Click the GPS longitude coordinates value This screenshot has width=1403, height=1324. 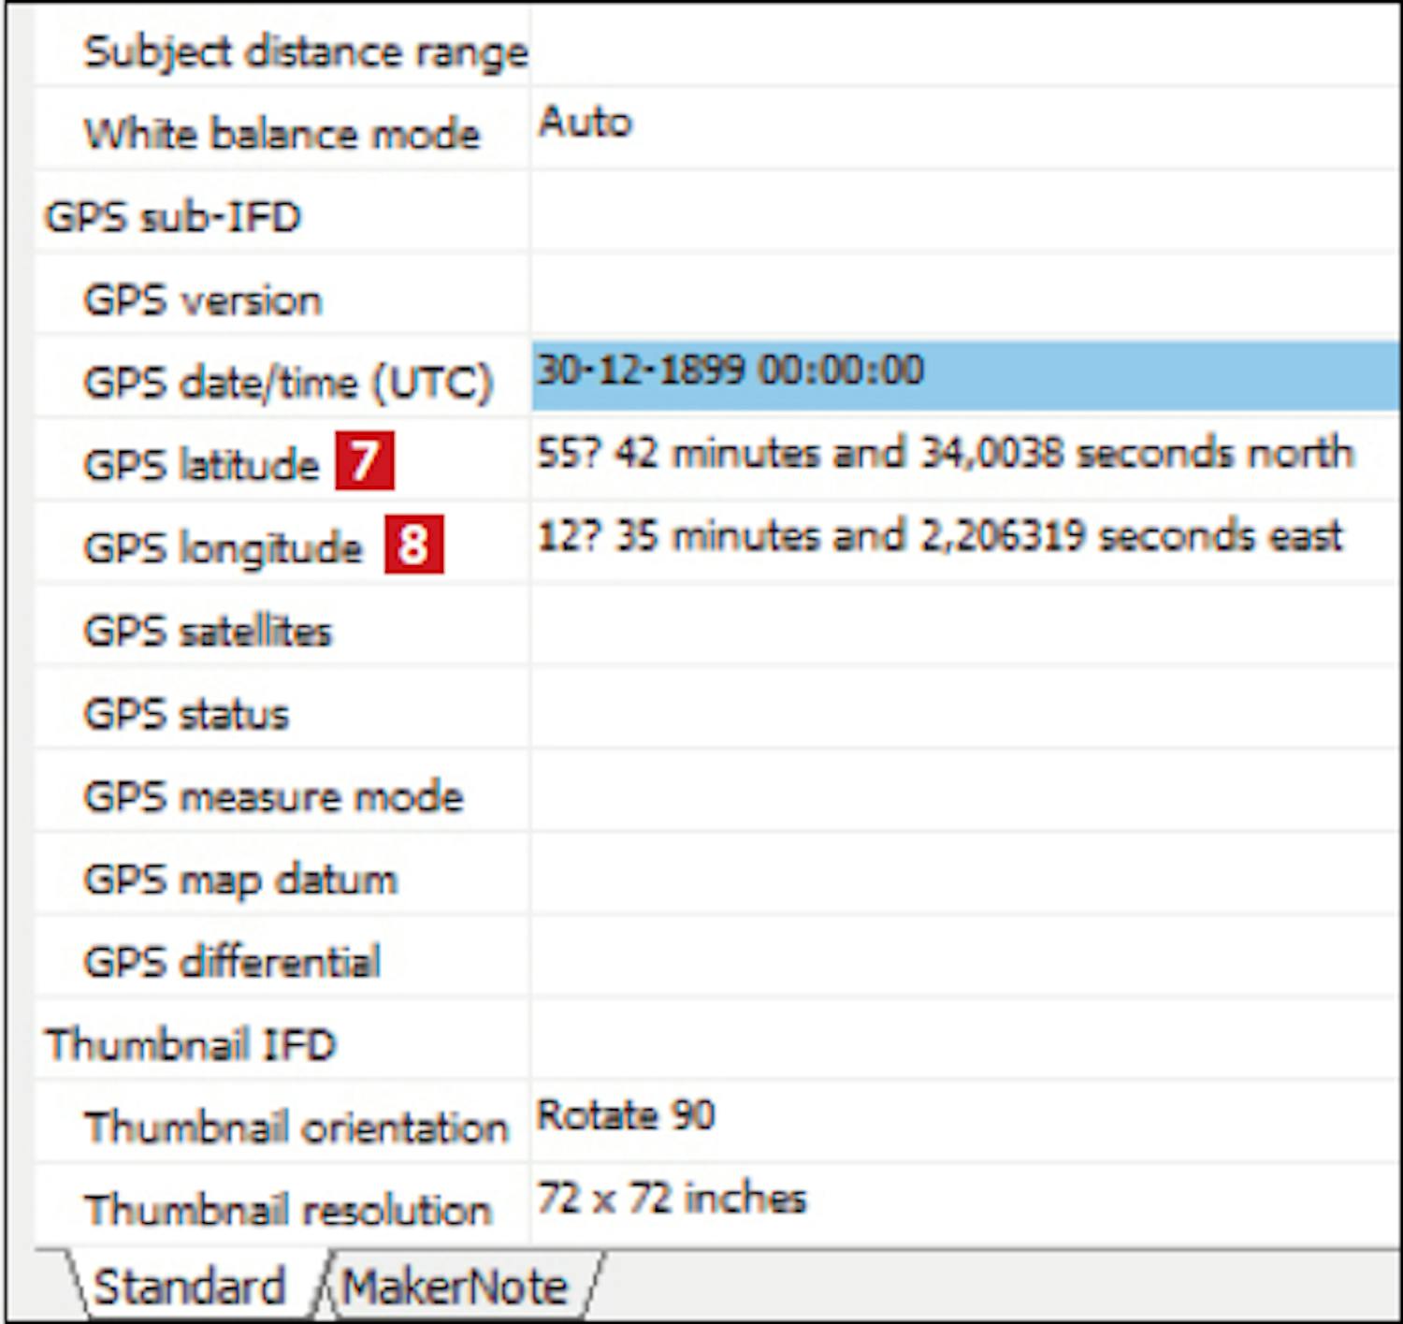point(939,537)
